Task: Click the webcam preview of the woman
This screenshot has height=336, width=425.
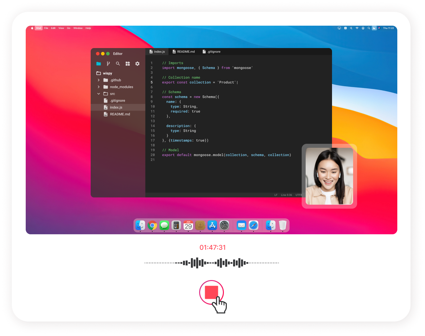Action: [329, 176]
